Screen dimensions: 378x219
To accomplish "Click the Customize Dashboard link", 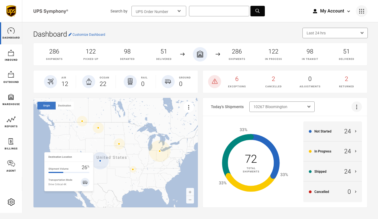I will 87,35.
